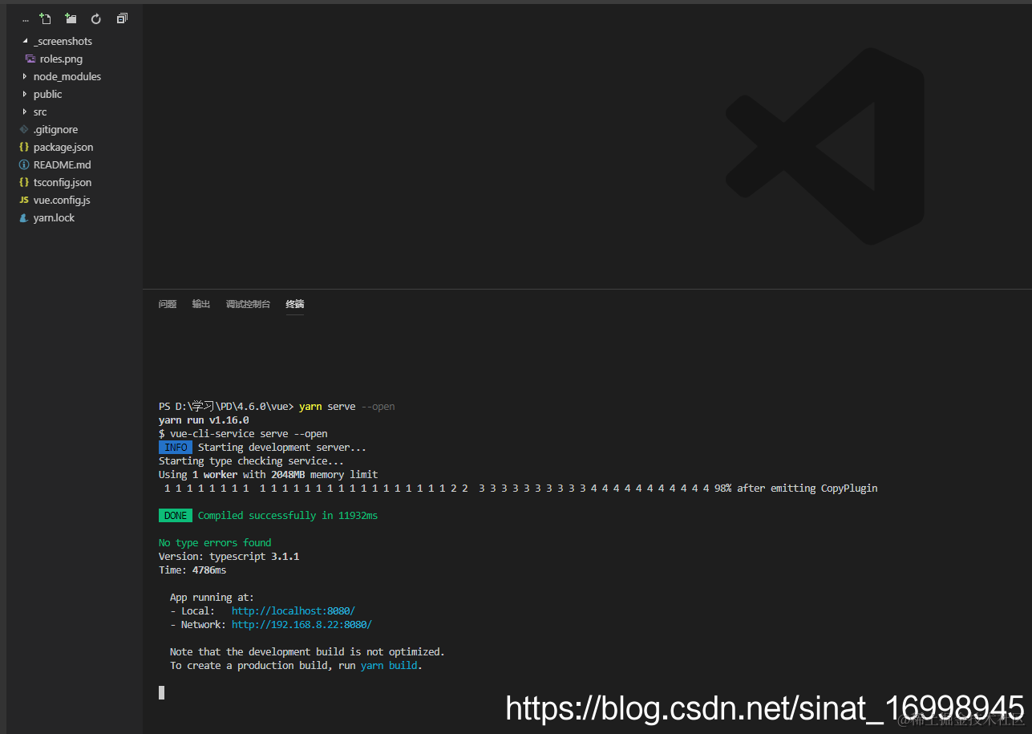Viewport: 1032px width, 734px height.
Task: Click the New File icon in explorer toolbar
Action: pos(45,18)
